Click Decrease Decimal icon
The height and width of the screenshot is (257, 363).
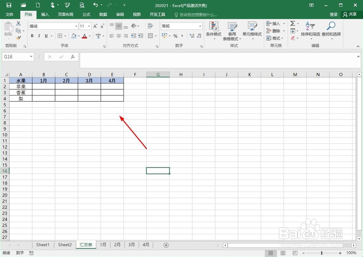tap(199, 36)
